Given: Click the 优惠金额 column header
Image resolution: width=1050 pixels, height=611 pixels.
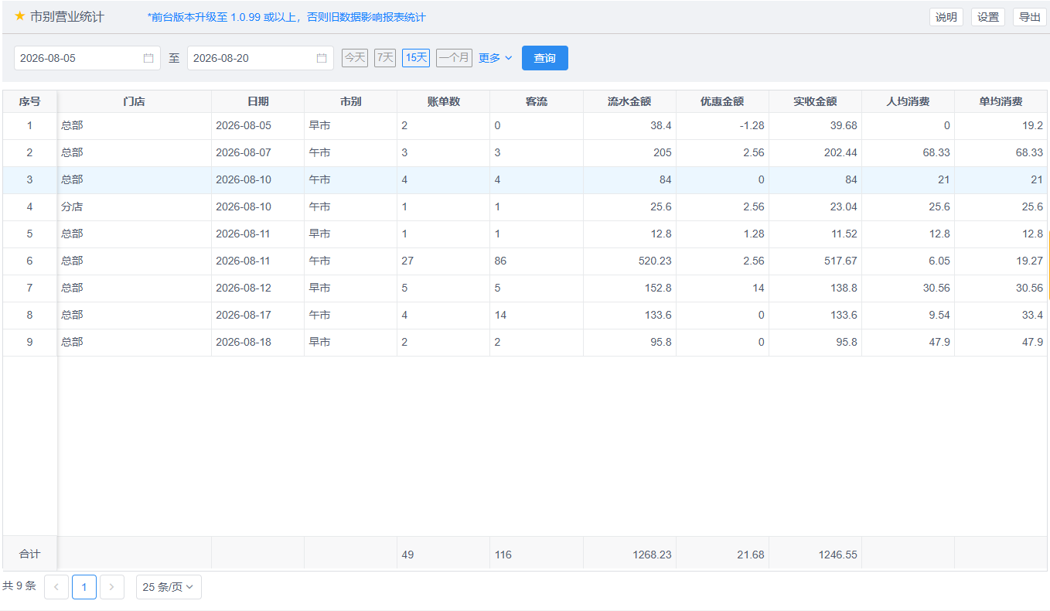Looking at the screenshot, I should coord(722,101).
